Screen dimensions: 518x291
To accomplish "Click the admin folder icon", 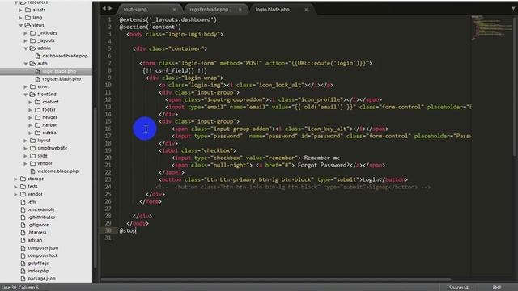I will click(32, 48).
